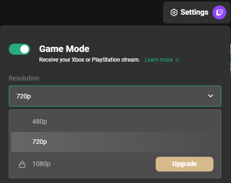Viewport: 231px width, 183px height.
Task: Select the 480p resolution option
Action: [x=116, y=121]
